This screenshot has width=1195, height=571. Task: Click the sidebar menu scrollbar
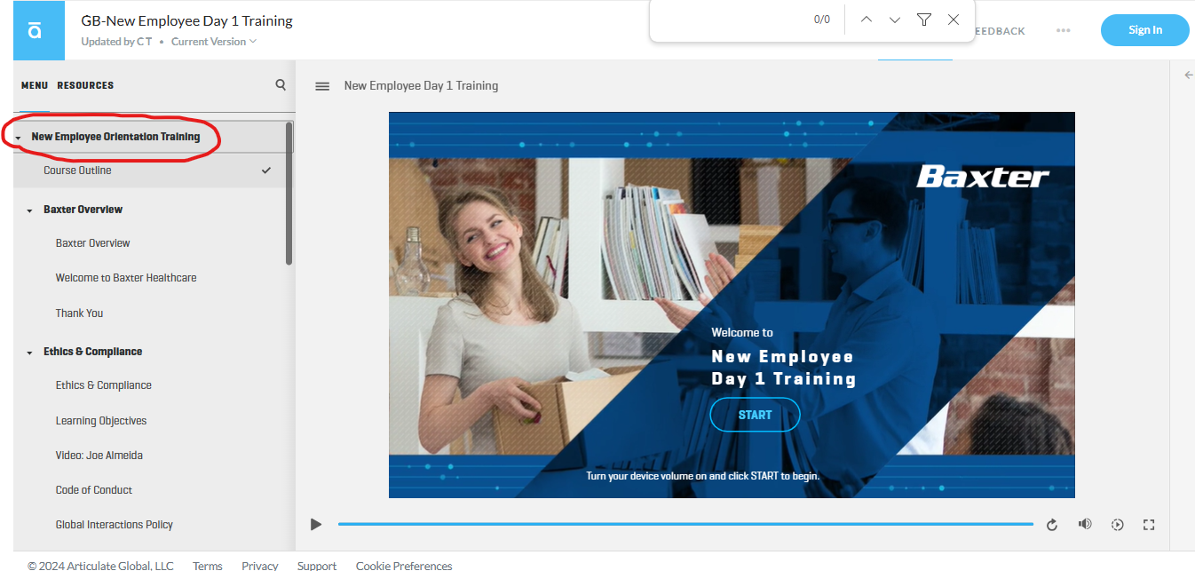[289, 193]
